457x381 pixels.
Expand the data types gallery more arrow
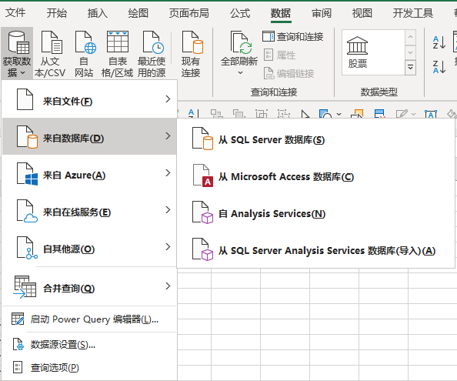click(410, 68)
